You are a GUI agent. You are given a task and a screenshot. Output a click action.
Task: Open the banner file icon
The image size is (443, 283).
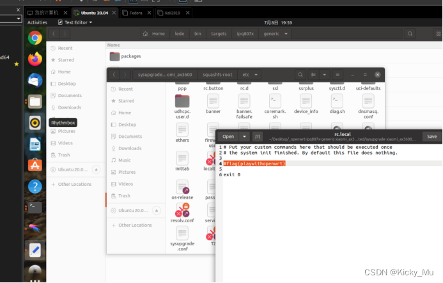(x=213, y=104)
